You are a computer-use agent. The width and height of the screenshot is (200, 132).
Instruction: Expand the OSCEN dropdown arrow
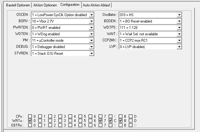click(91, 15)
